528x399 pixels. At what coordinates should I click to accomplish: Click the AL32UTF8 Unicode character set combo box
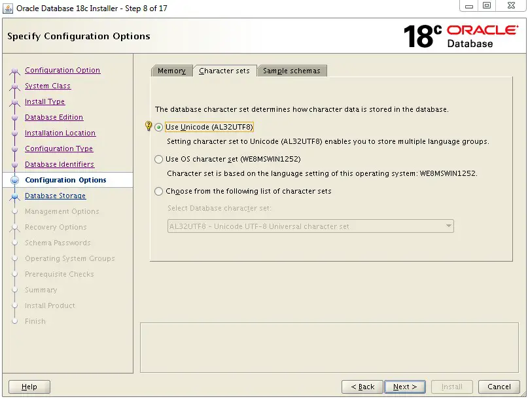pyautogui.click(x=311, y=226)
